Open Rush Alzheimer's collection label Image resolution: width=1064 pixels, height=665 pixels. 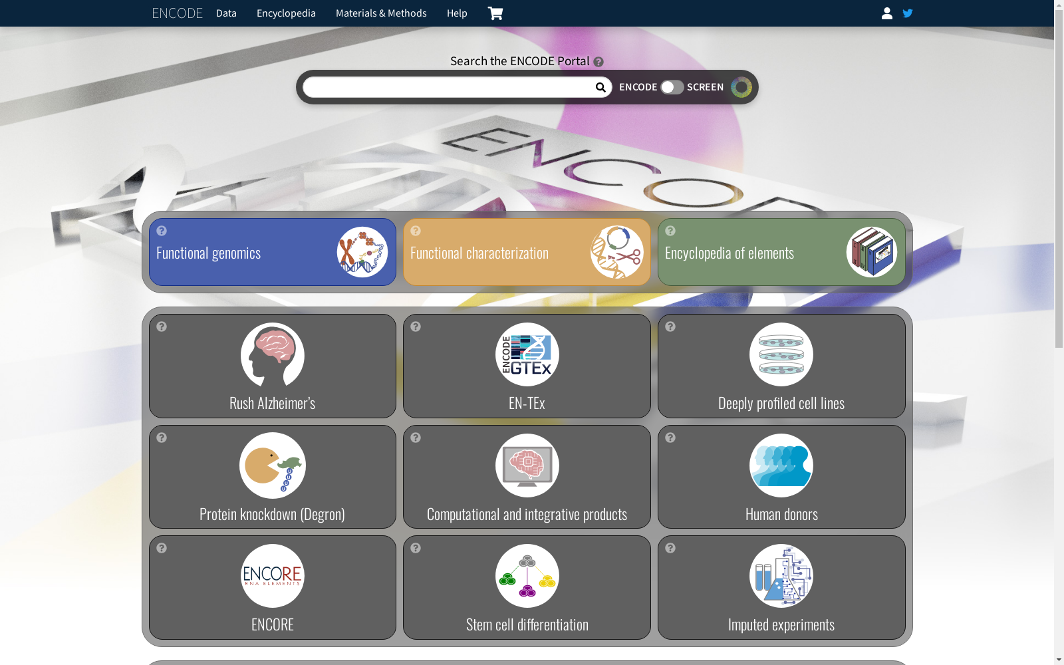(x=273, y=403)
